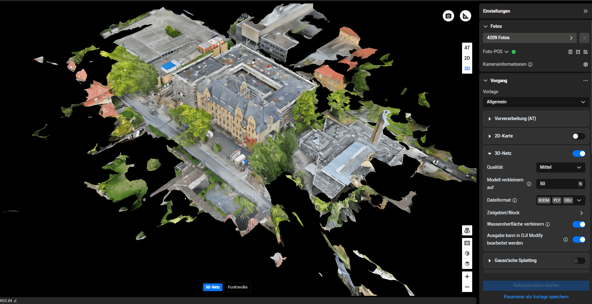Open the Qualität Mittel dropdown
This screenshot has width=592, height=304.
[560, 167]
